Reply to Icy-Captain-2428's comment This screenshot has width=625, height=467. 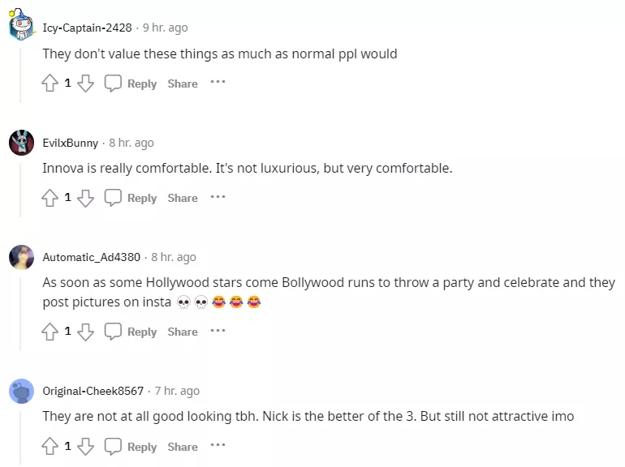pos(131,84)
